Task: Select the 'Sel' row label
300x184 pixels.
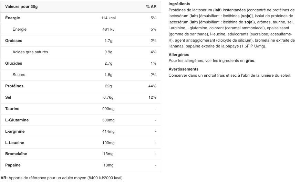Action: pos(8,97)
